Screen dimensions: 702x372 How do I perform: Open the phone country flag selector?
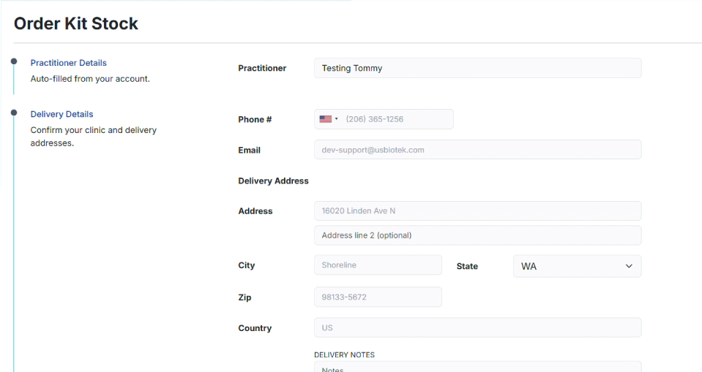tap(329, 119)
